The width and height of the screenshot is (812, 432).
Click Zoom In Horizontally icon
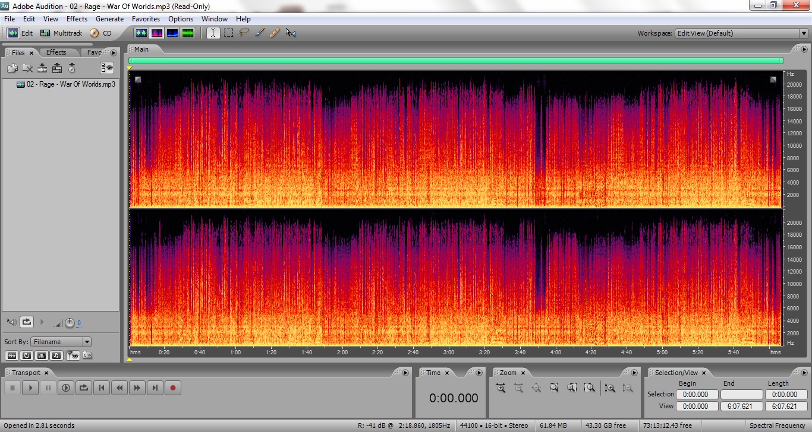(x=501, y=388)
